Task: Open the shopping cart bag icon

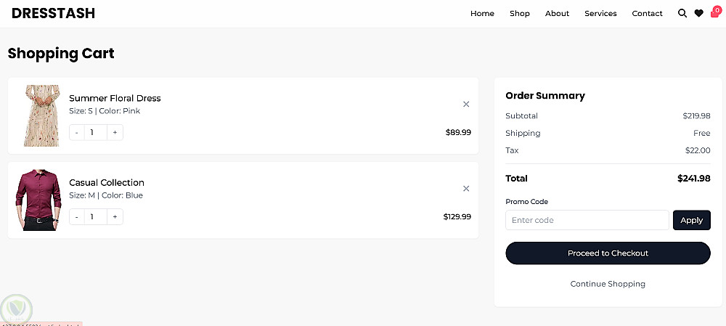Action: tap(714, 12)
